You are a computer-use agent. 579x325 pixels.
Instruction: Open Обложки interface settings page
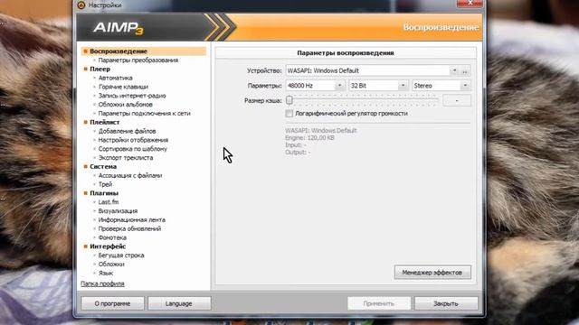[x=111, y=264]
